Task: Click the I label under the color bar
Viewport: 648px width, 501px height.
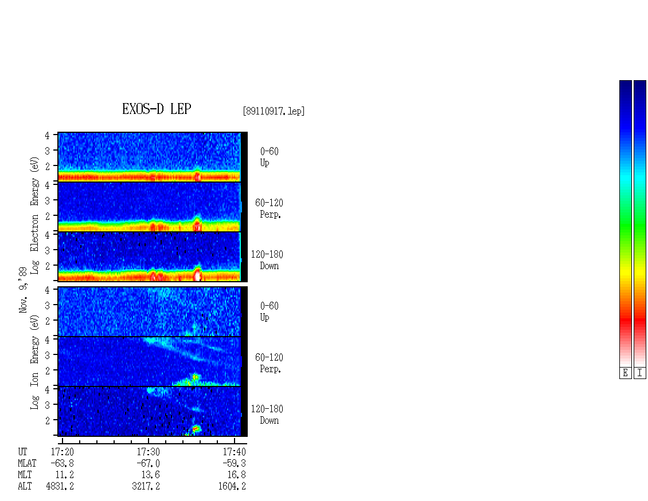Action: pyautogui.click(x=640, y=373)
